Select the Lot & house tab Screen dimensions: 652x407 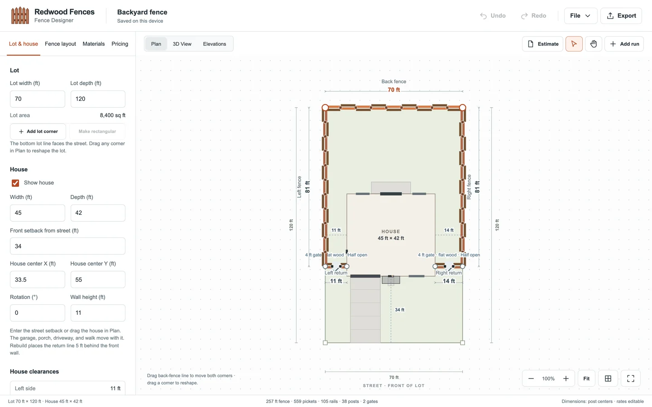pyautogui.click(x=24, y=44)
